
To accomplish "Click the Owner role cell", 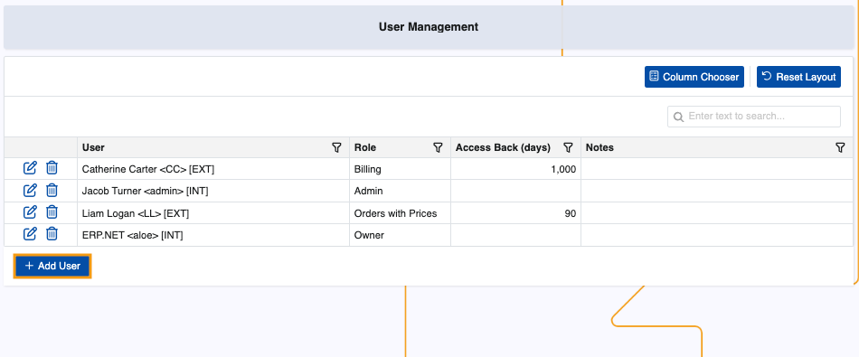I will 400,235.
